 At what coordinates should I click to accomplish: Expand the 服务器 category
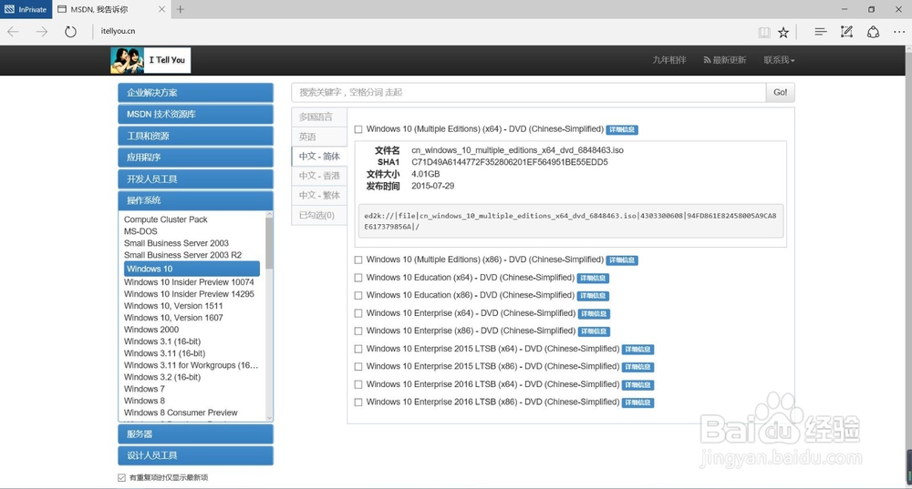195,433
